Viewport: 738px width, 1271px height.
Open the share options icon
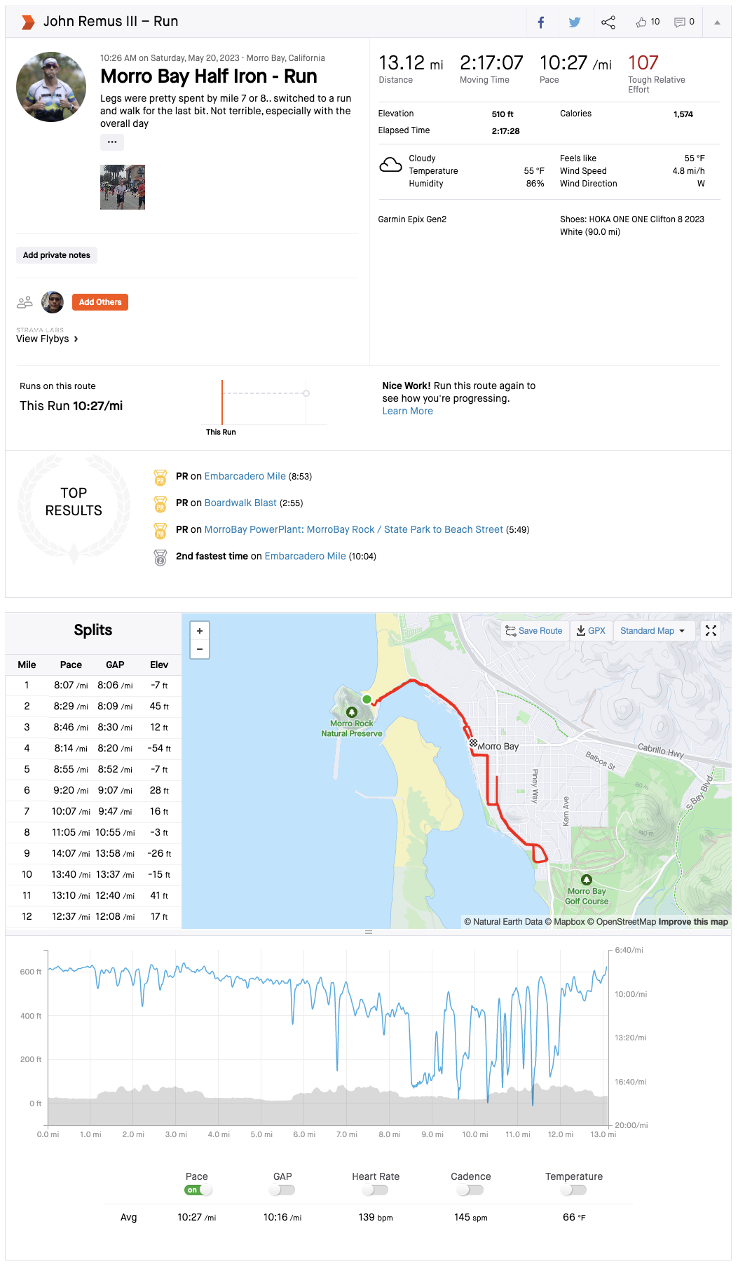tap(608, 22)
